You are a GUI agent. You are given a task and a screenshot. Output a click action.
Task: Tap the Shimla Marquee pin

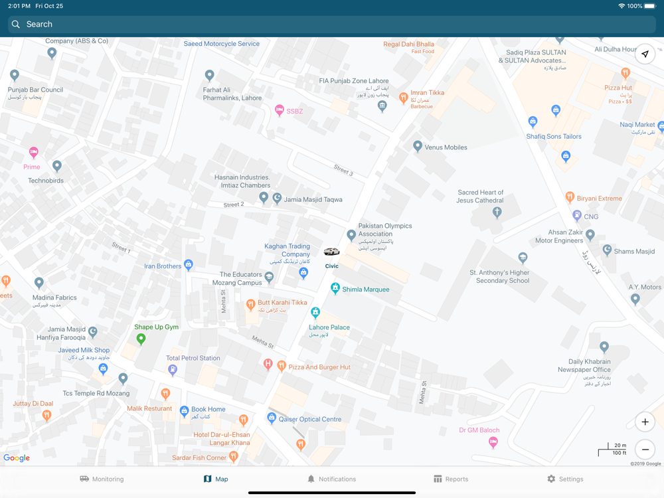(335, 288)
